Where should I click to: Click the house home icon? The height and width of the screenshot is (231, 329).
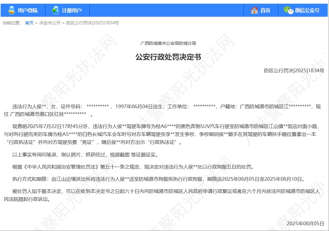254,10
